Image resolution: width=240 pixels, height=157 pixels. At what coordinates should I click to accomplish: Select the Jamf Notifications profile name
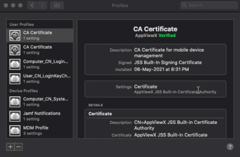[x=42, y=114]
